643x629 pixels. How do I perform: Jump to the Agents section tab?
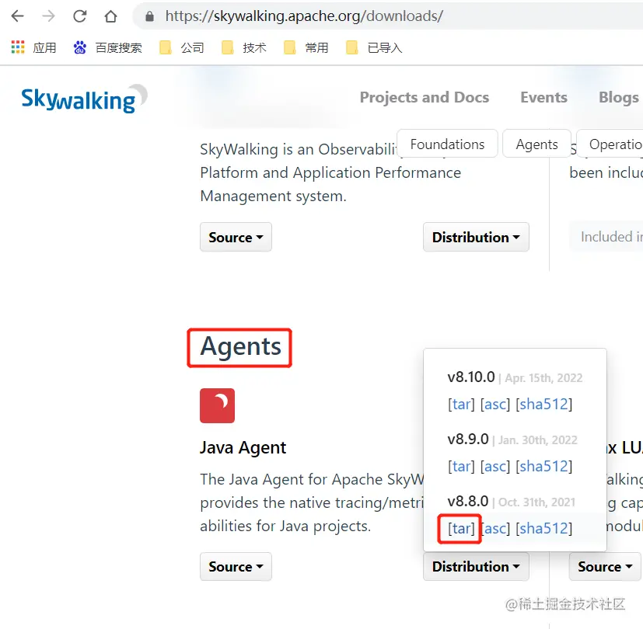click(536, 144)
